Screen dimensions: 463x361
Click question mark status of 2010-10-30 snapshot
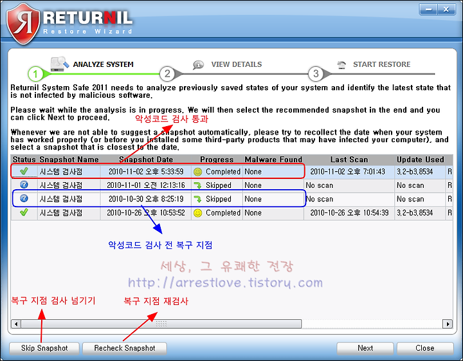24,198
